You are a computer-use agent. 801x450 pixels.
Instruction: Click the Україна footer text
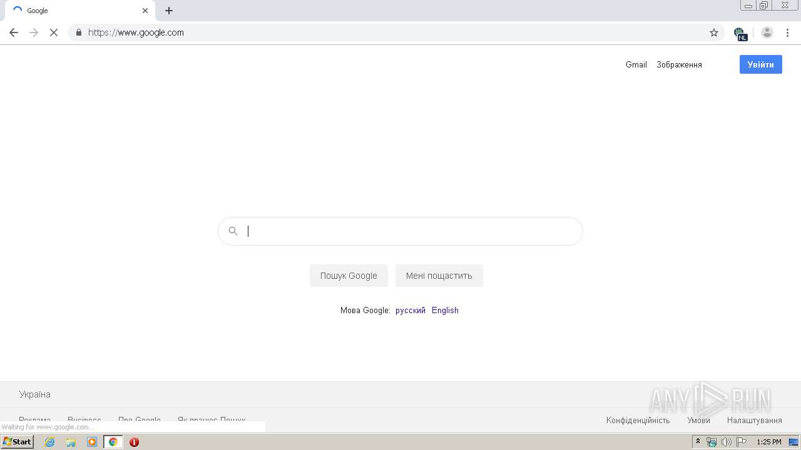(x=34, y=394)
